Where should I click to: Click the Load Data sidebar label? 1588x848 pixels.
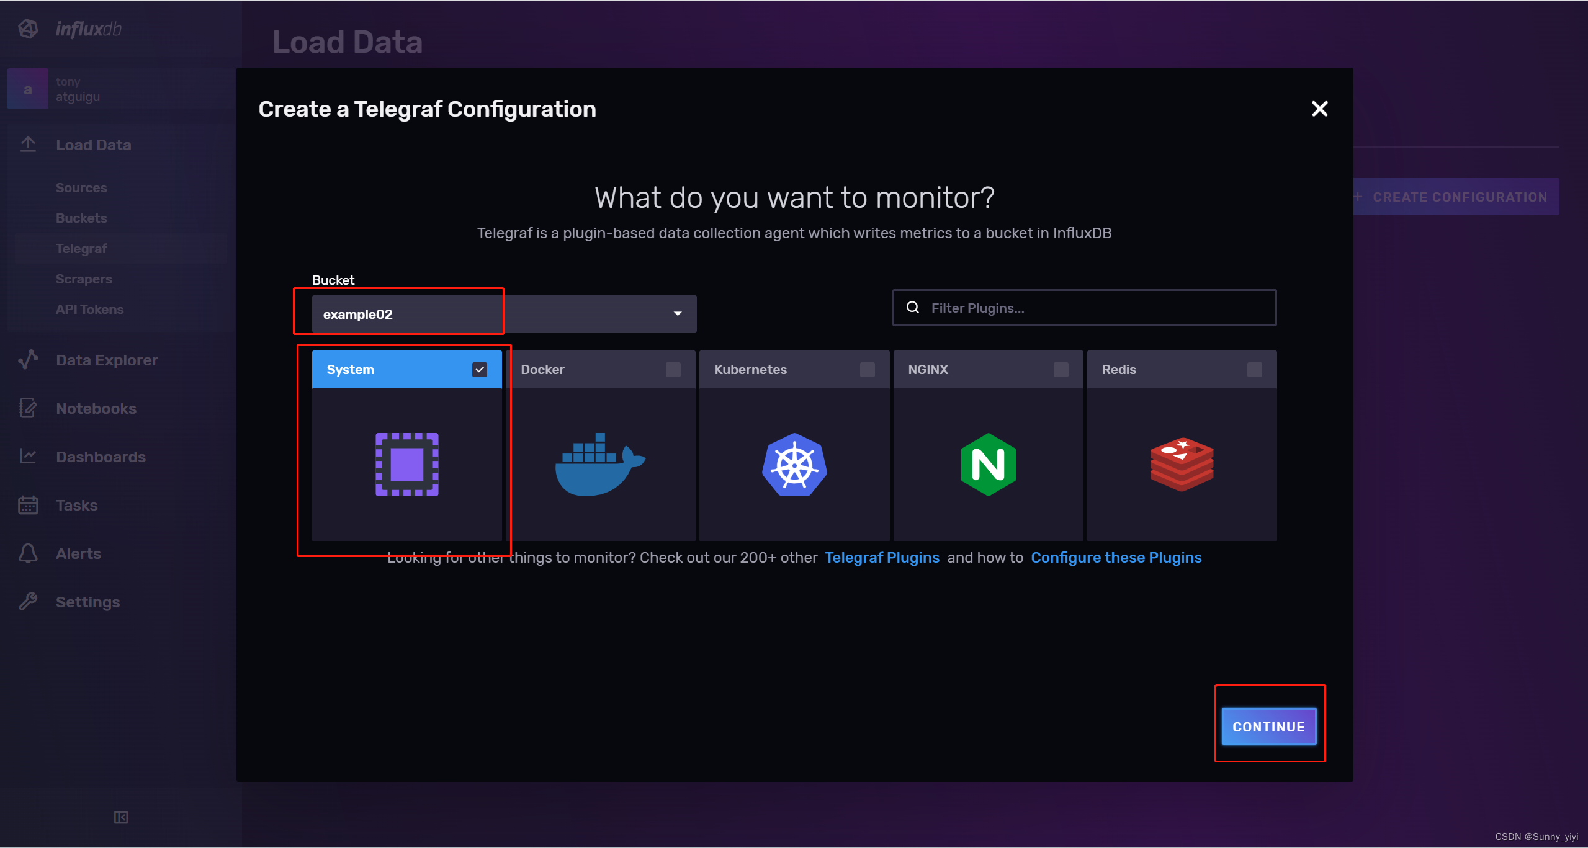[x=93, y=145]
